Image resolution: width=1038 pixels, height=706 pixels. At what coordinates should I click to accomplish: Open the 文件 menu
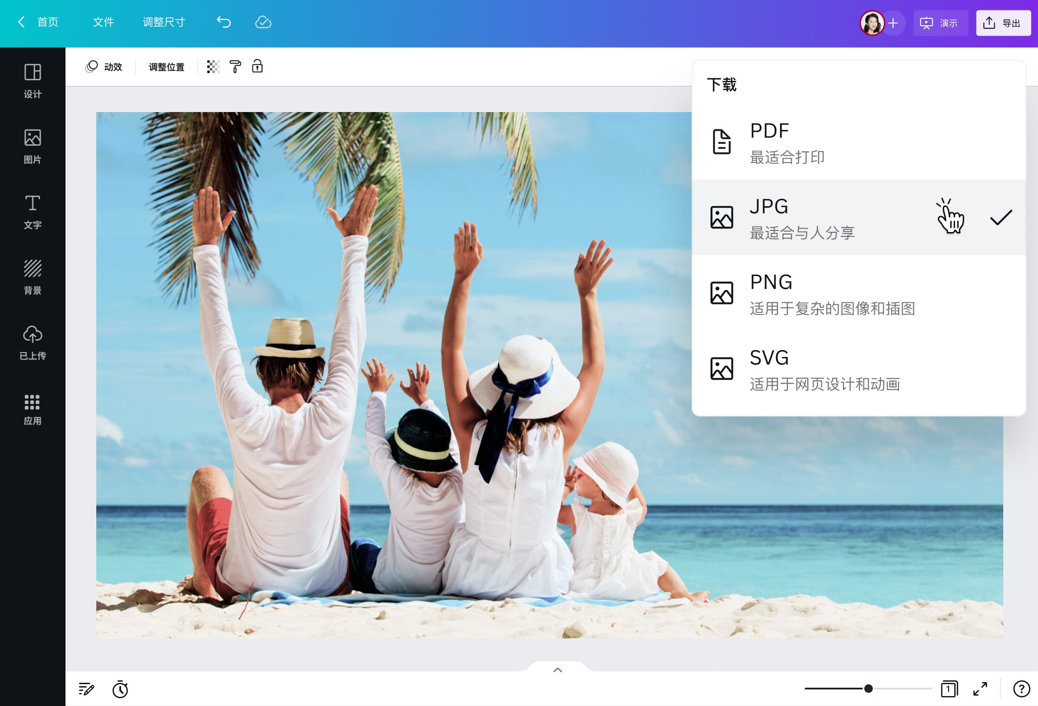(103, 22)
